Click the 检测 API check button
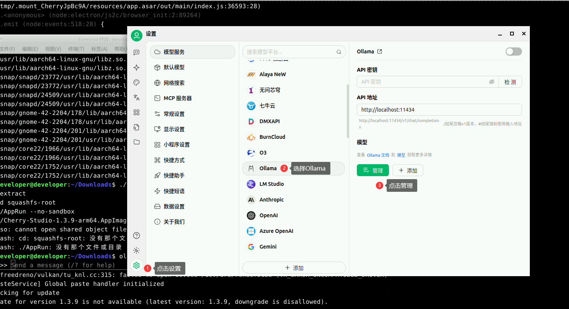 pyautogui.click(x=510, y=82)
